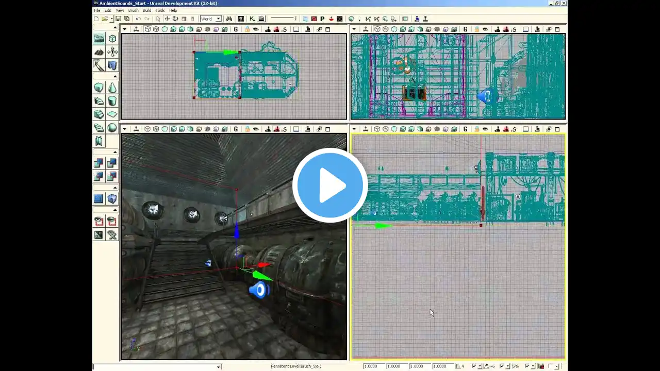The image size is (660, 371).
Task: Toggle the drag grid snap checkbox
Action: coord(474,366)
